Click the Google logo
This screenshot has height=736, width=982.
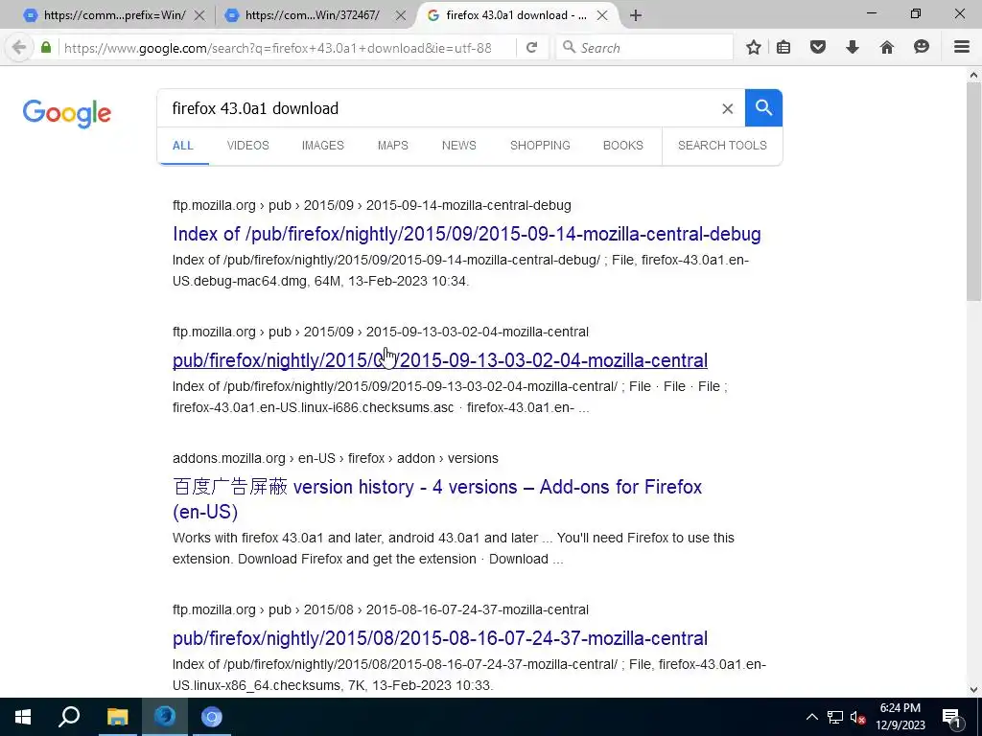[x=67, y=113]
